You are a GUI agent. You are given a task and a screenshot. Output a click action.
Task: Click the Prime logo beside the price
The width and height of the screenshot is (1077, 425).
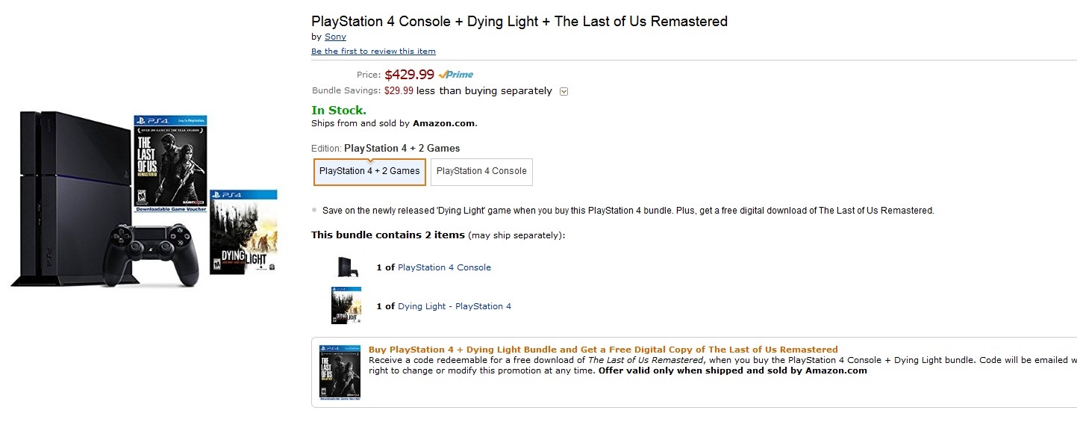[456, 75]
